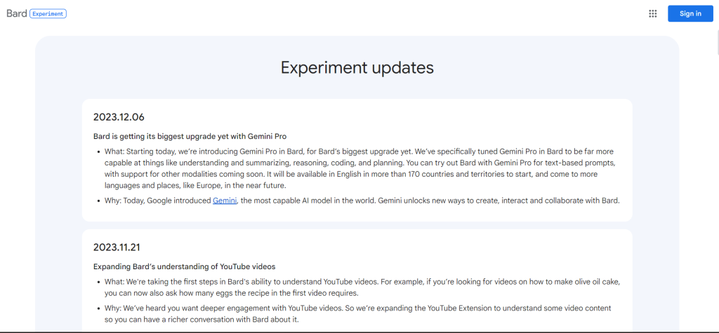Click the Bard logo text

[x=16, y=13]
